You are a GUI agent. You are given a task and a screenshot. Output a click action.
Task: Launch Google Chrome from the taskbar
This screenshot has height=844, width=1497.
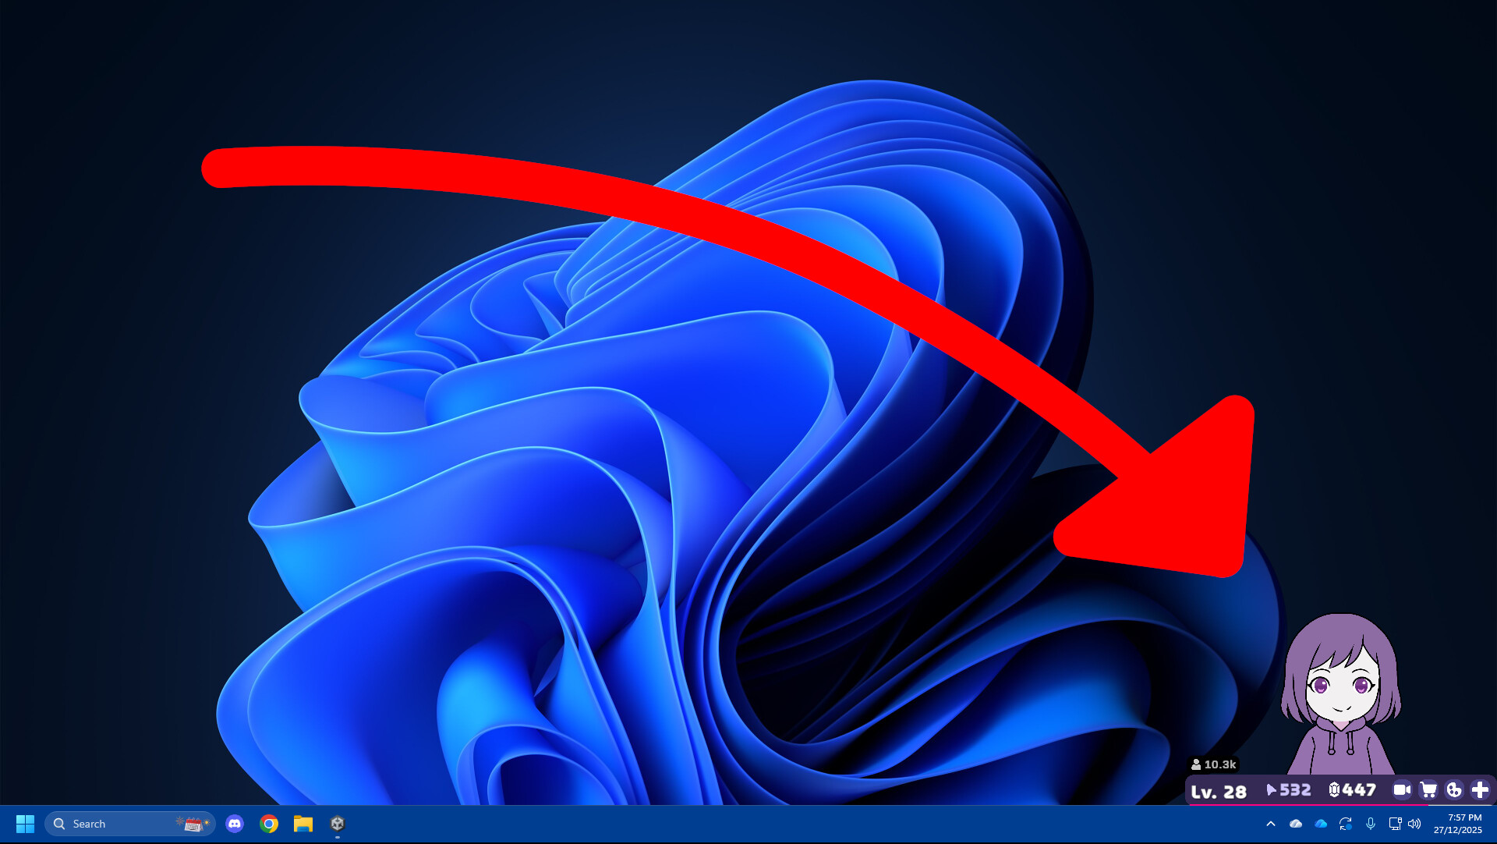pyautogui.click(x=269, y=824)
